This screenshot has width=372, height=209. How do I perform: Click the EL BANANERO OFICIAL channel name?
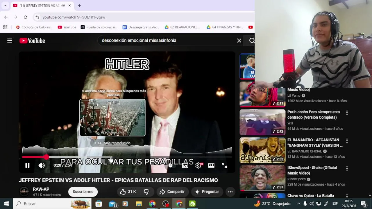click(x=305, y=151)
